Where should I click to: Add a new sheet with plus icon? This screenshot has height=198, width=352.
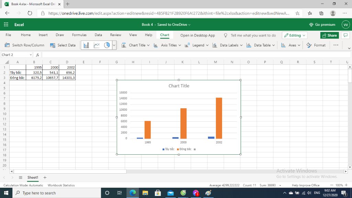(45, 177)
